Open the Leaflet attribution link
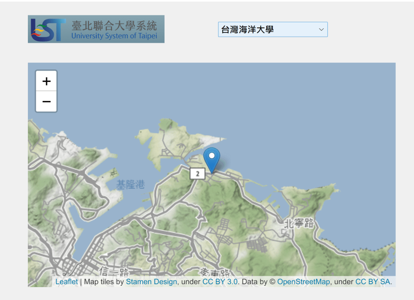This screenshot has width=414, height=300. coord(66,282)
